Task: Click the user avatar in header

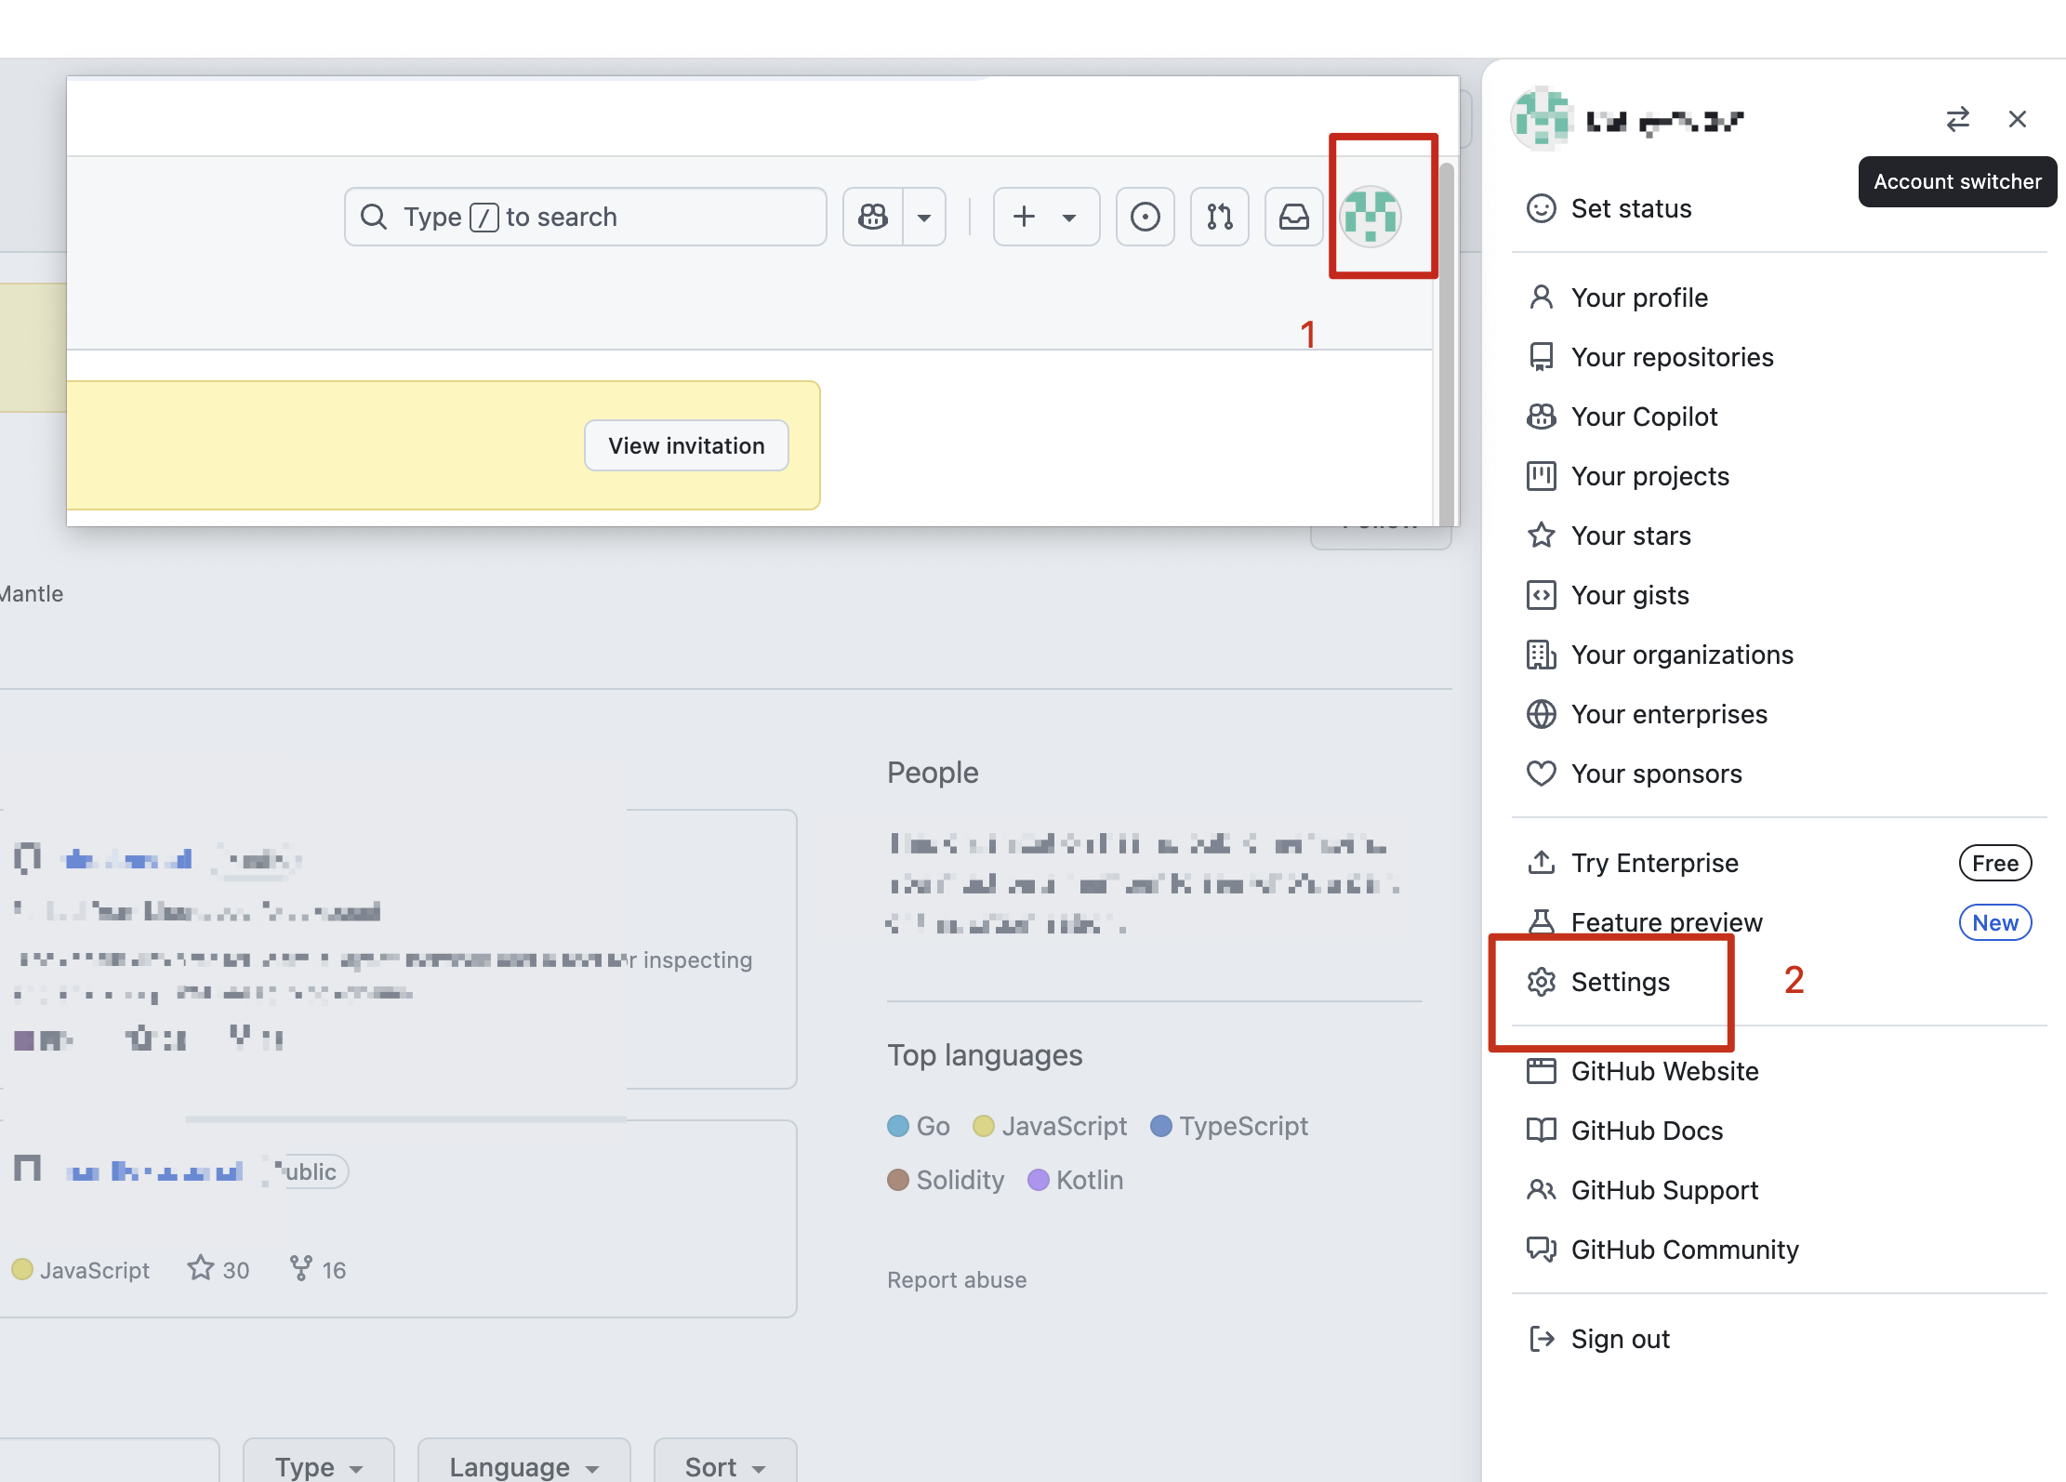Action: coord(1371,217)
